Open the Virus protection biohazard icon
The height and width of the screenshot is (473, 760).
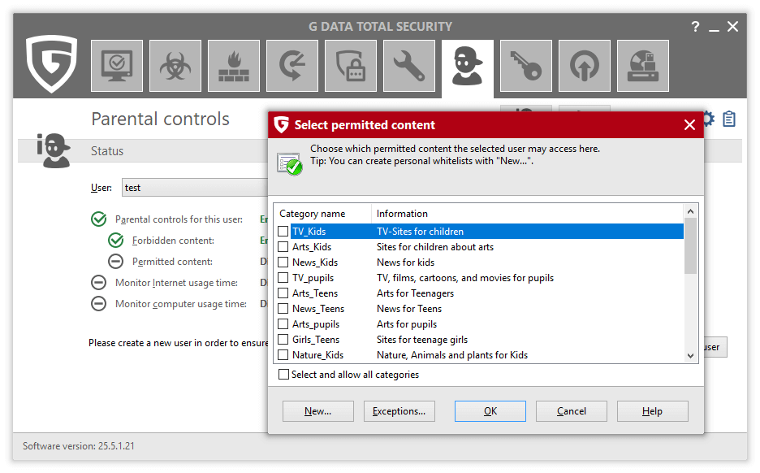click(175, 66)
